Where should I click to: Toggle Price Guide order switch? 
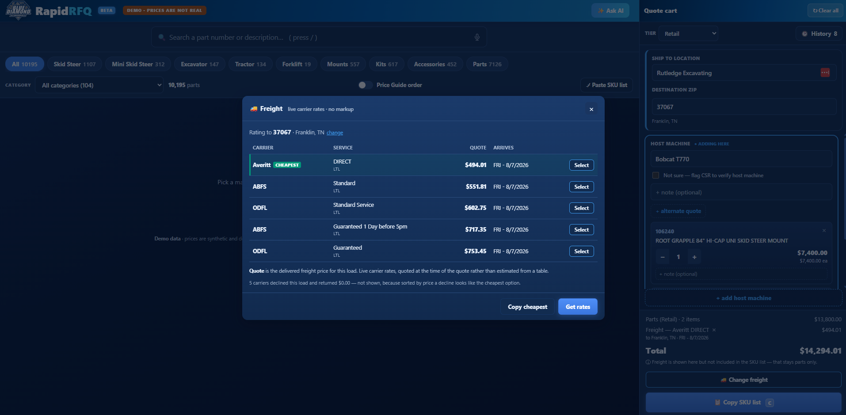pos(365,85)
